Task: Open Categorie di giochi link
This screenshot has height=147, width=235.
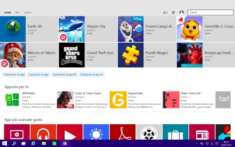Action: tap(91, 74)
